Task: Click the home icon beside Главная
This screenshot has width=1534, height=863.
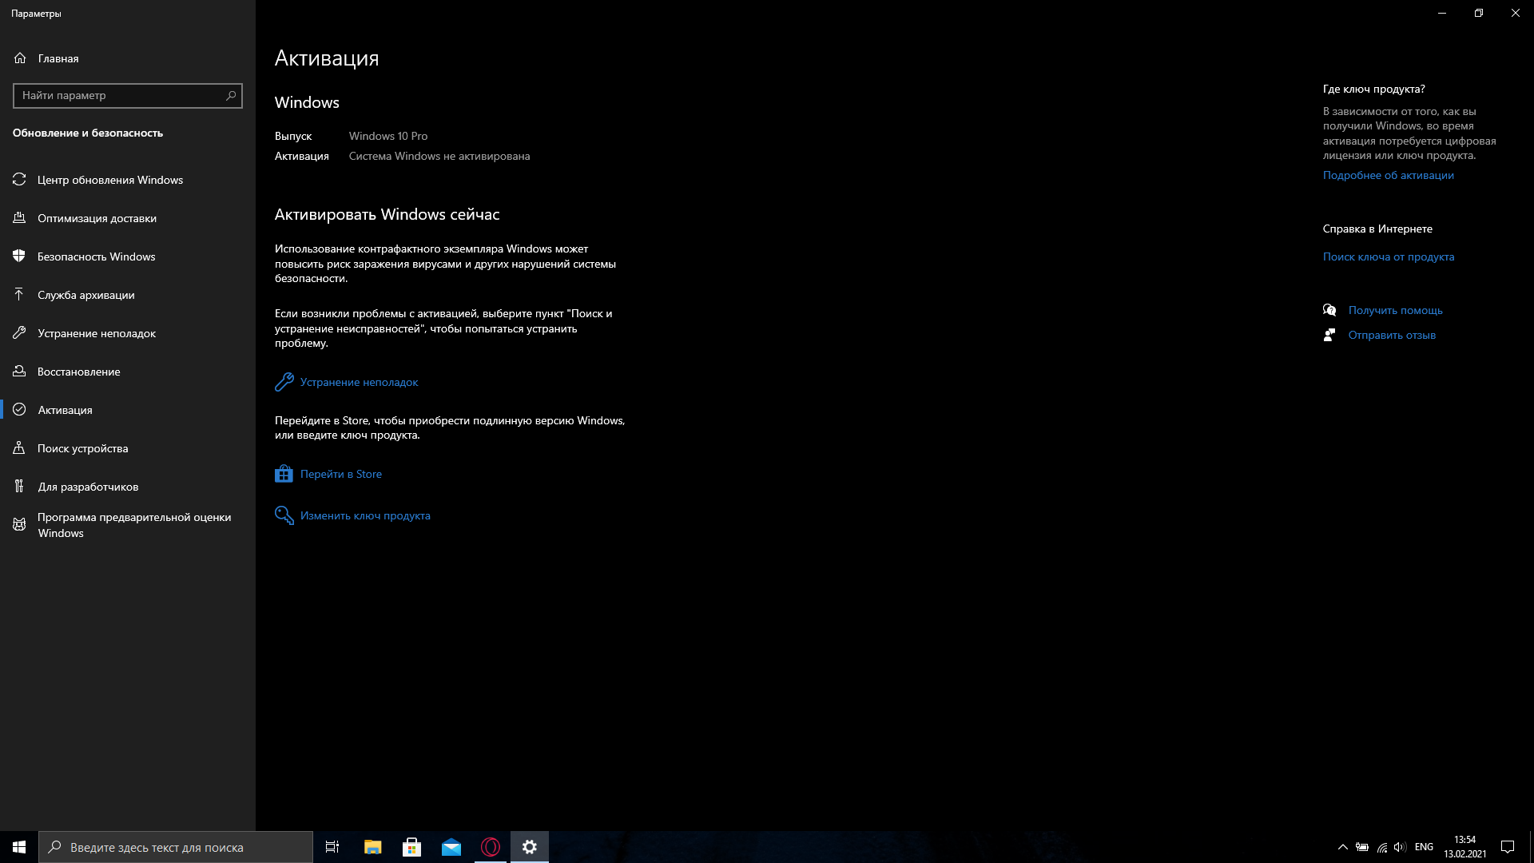Action: (20, 58)
